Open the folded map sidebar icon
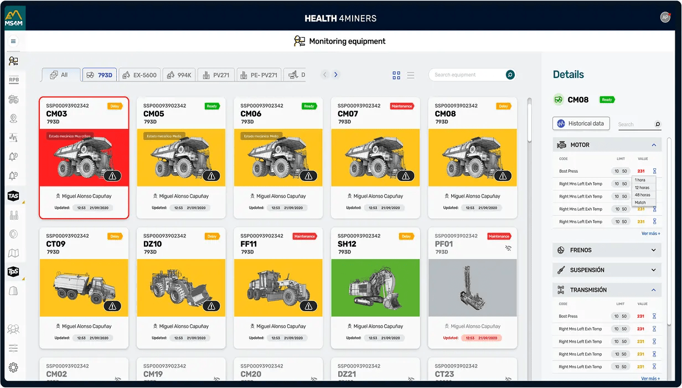This screenshot has width=682, height=388. (x=14, y=253)
